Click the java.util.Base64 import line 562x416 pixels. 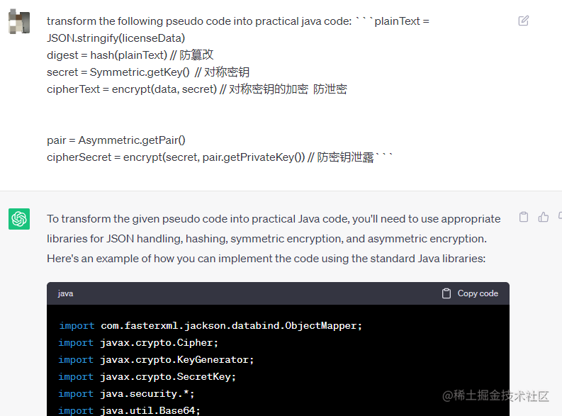(x=130, y=410)
